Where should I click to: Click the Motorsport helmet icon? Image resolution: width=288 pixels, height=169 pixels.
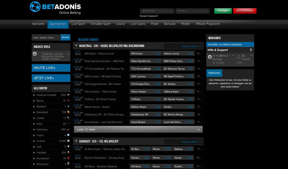click(68, 164)
